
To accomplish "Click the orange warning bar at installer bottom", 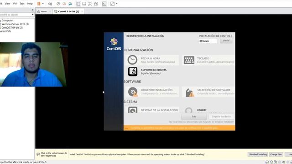I will tap(179, 128).
